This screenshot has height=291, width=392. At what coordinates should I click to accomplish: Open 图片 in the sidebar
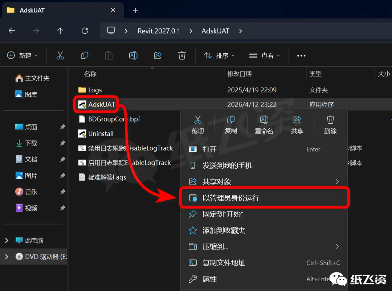point(26,176)
